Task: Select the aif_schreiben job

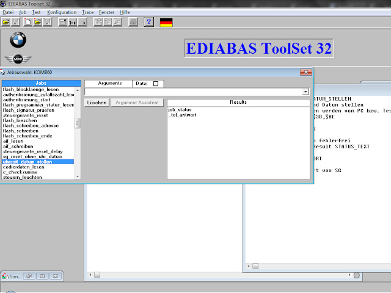Action: (x=38, y=146)
